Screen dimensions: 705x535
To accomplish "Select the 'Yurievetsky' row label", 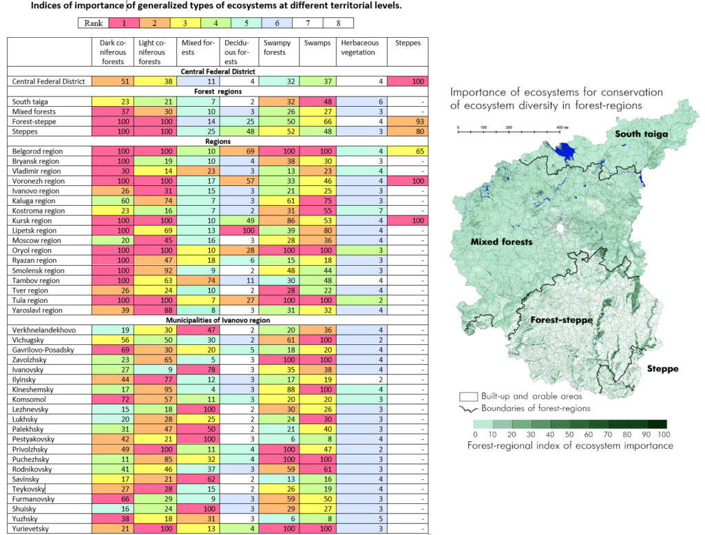I will (30, 529).
